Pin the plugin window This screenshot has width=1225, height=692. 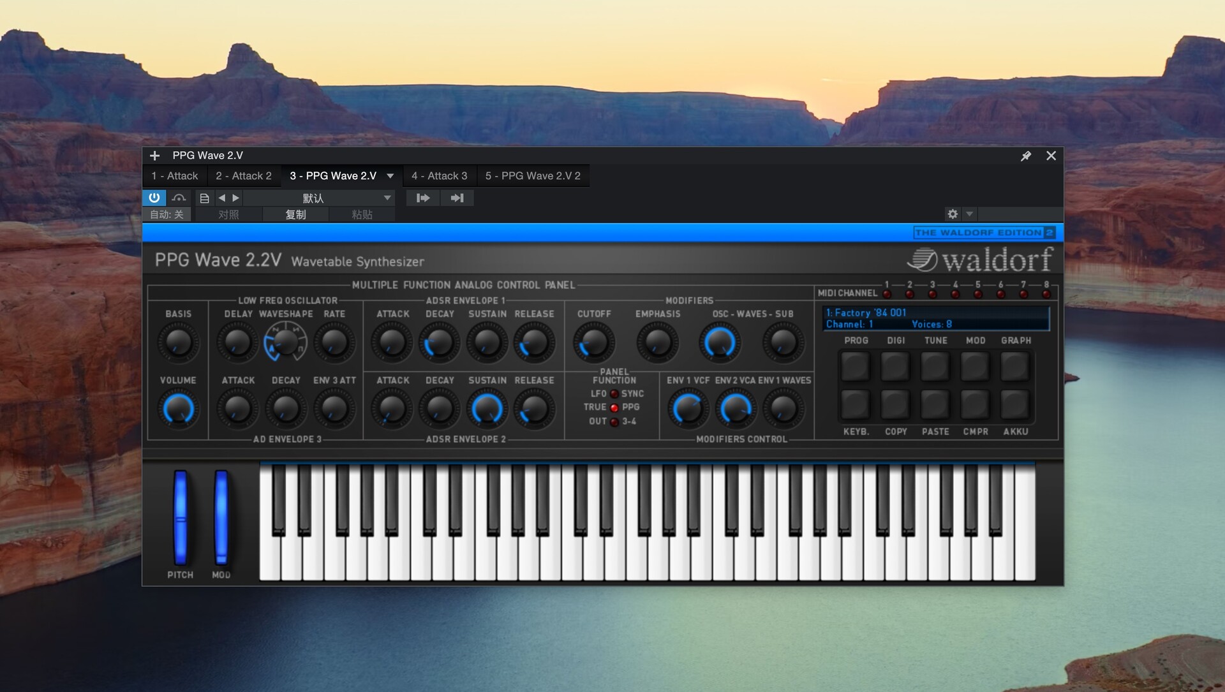[x=1025, y=156]
